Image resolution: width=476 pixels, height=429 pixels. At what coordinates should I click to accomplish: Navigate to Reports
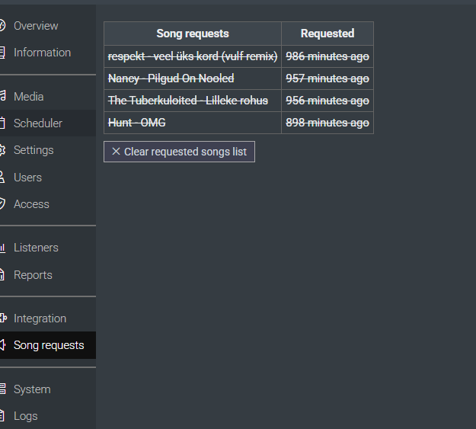point(33,275)
